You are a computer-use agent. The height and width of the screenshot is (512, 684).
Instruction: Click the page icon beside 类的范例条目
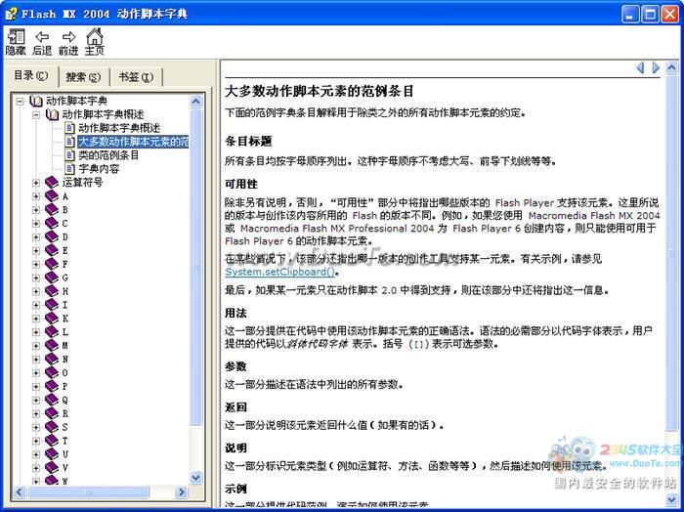[x=69, y=154]
